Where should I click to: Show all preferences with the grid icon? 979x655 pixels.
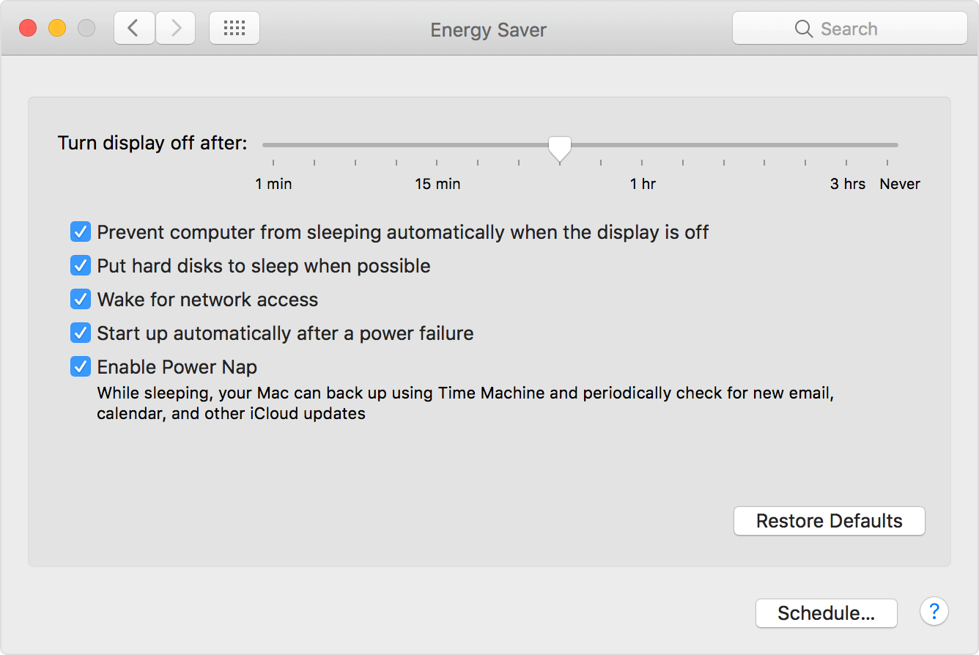pyautogui.click(x=234, y=29)
